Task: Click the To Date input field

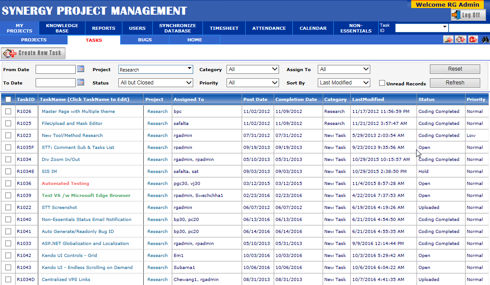Action: tap(56, 83)
